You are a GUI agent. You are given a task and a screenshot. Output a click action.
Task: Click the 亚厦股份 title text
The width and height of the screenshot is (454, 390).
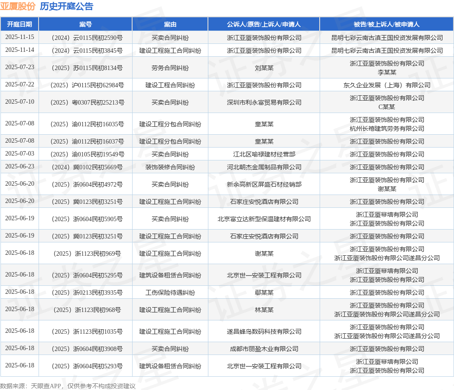[x=18, y=6]
